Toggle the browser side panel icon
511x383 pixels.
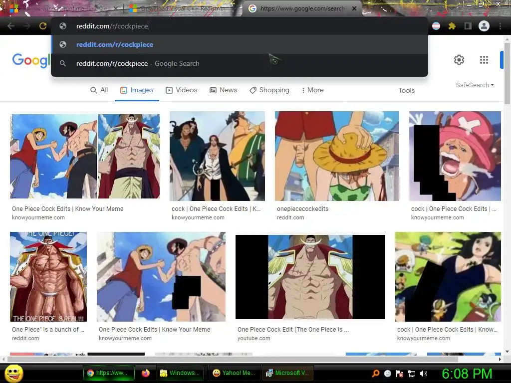(468, 26)
